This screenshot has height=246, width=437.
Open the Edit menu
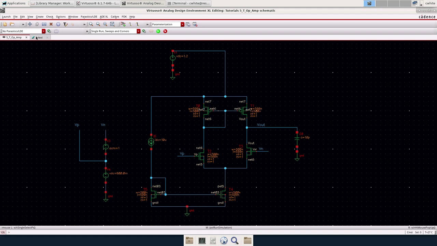pos(22,16)
